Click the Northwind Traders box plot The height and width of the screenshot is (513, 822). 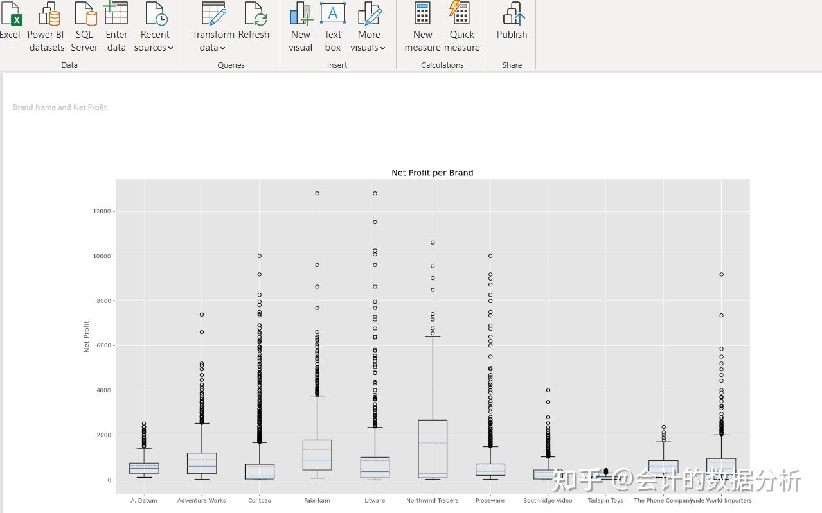433,449
